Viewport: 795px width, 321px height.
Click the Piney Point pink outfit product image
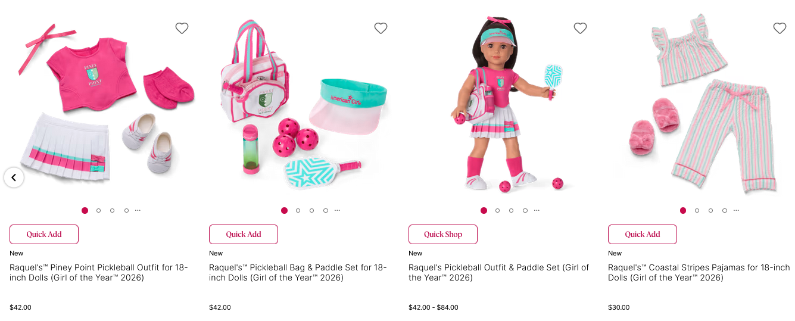(101, 107)
